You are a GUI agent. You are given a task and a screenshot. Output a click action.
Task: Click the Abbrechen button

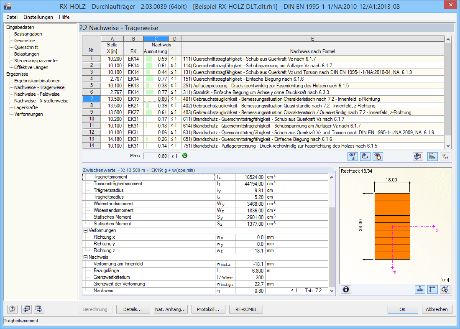click(437, 309)
